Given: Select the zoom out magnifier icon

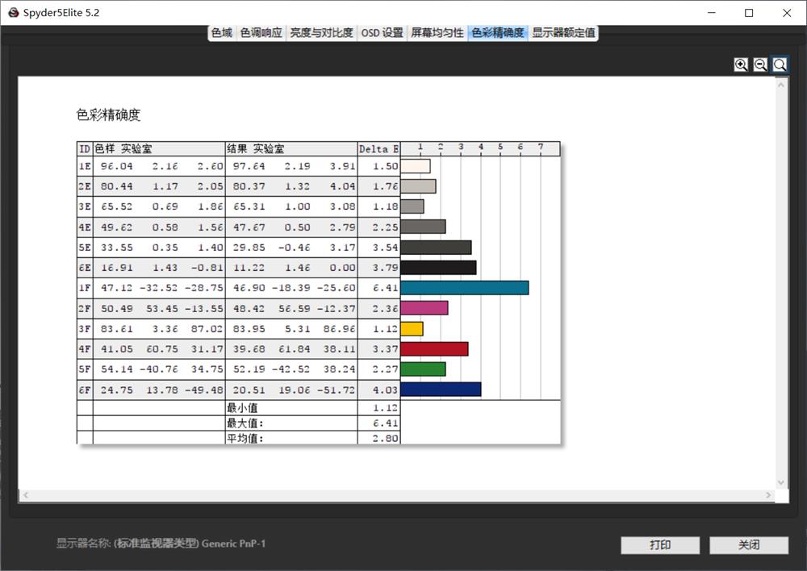Looking at the screenshot, I should (x=759, y=64).
